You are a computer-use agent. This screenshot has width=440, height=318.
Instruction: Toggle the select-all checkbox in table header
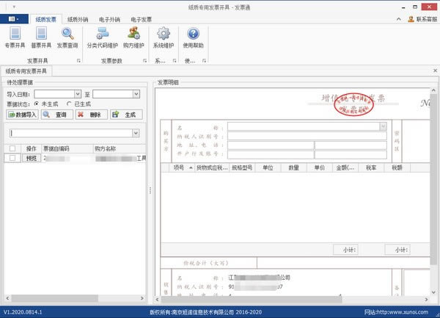click(12, 148)
